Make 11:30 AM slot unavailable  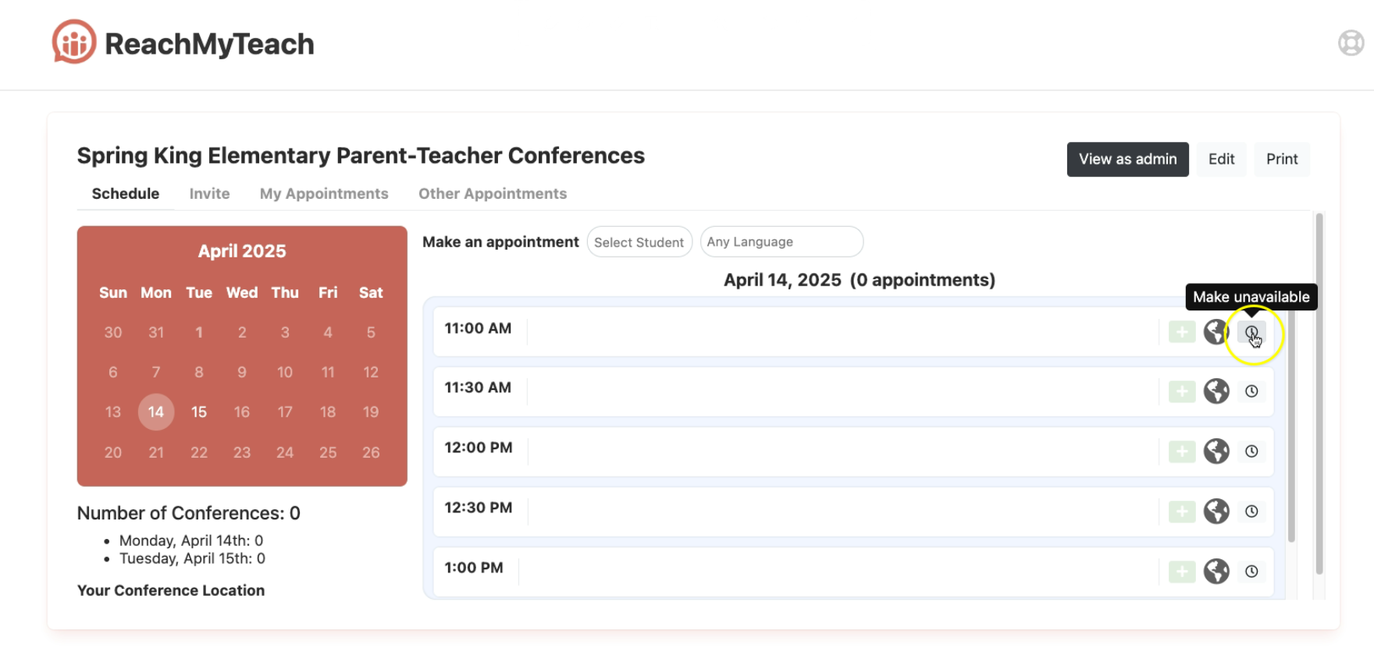1251,392
